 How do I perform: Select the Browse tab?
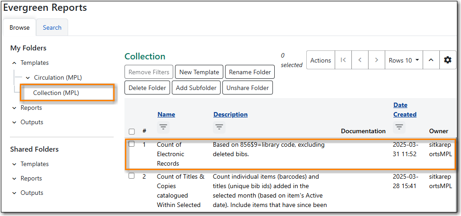[19, 27]
